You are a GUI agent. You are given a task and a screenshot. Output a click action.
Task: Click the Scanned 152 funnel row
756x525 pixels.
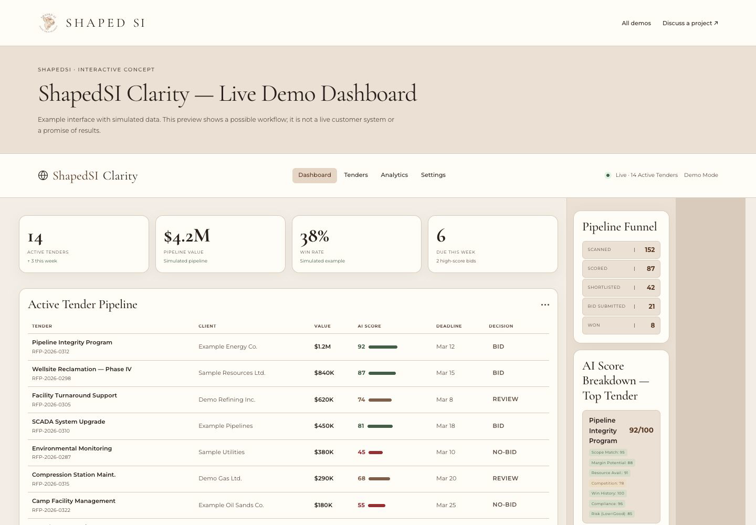(x=621, y=250)
